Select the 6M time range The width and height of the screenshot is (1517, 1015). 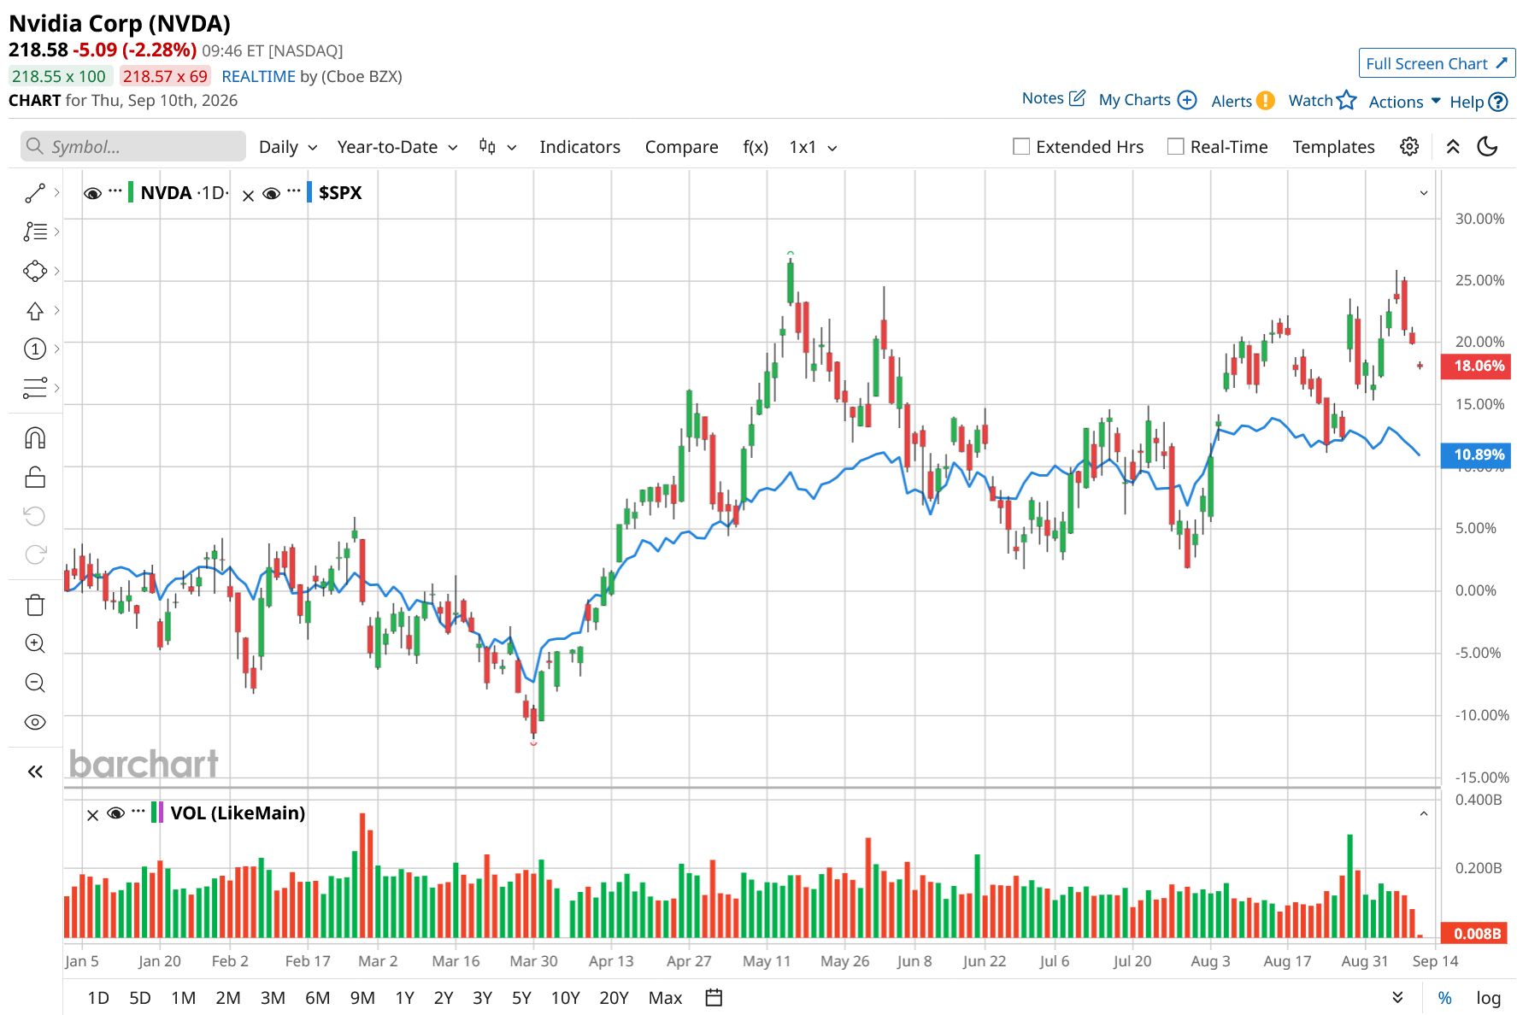(317, 997)
